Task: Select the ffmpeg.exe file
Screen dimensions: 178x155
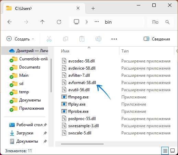Action: (x=78, y=97)
